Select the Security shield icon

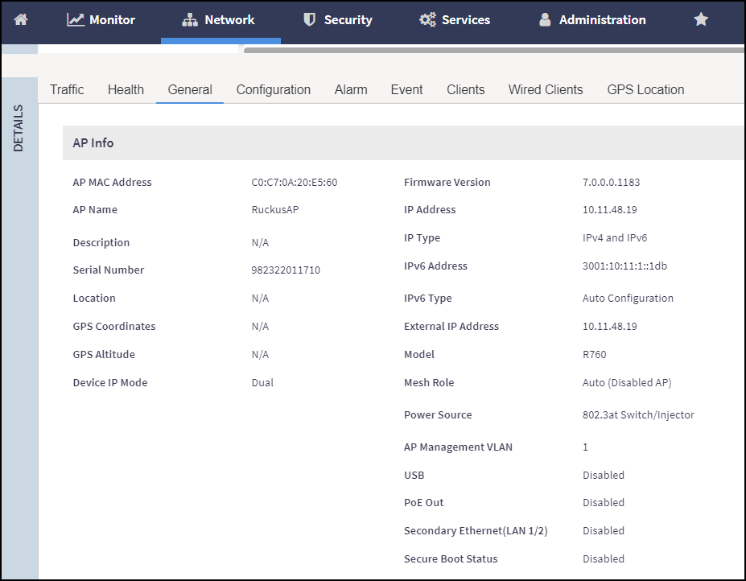309,19
